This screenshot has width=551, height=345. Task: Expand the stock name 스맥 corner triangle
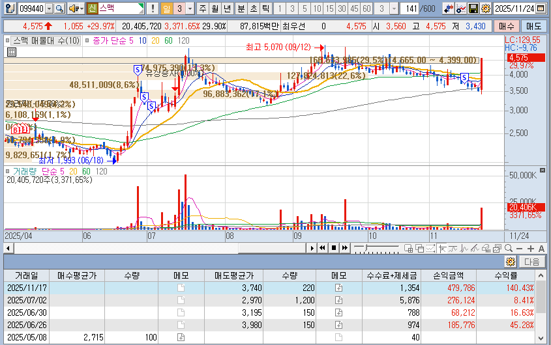coord(141,6)
